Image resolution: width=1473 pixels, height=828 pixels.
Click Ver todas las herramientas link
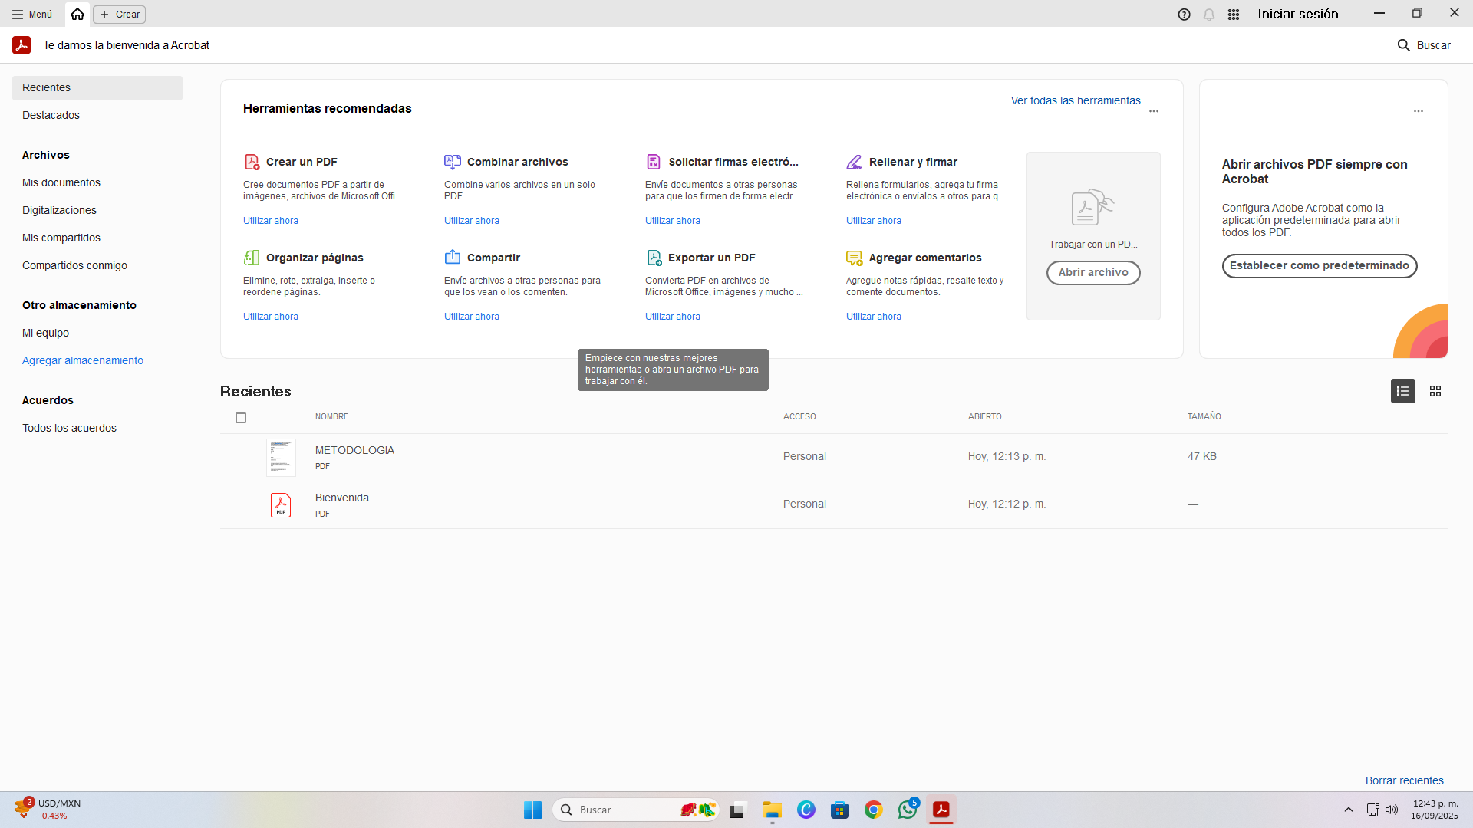coord(1076,100)
